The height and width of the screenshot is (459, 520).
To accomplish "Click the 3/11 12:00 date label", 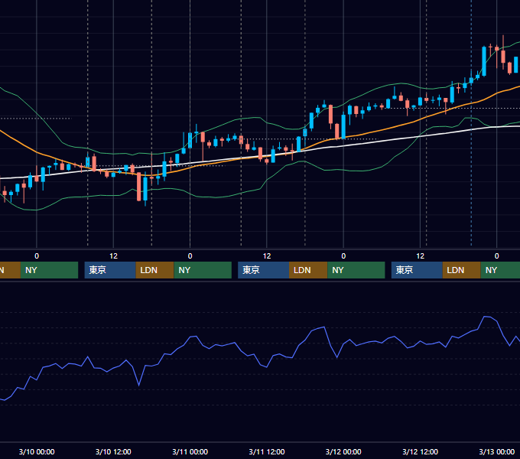I will pos(267,451).
